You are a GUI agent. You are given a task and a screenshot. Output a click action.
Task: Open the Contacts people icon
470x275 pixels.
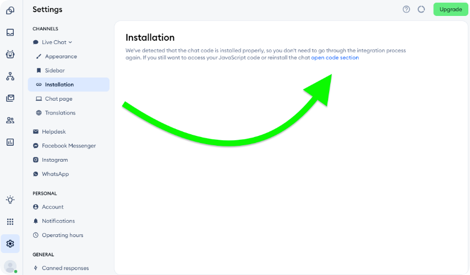pos(10,120)
